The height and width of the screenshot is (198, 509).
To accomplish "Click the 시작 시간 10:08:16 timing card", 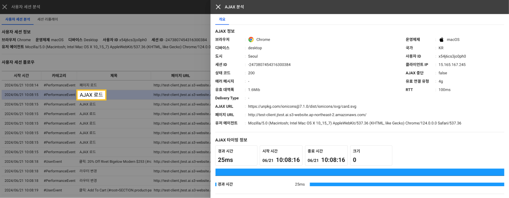I will point(281,156).
